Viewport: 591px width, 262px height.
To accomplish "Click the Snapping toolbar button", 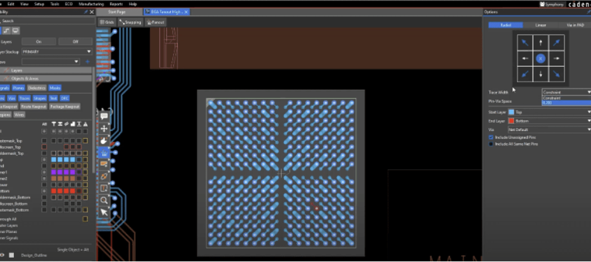I will click(x=130, y=22).
